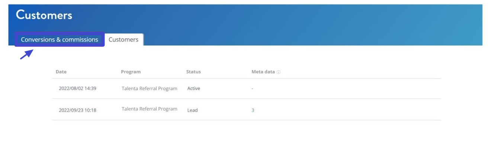Select the 2022/08/02 14:39 date cell

[x=77, y=89]
